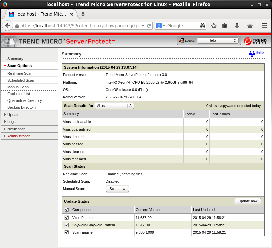Click the Logout door icon
This screenshot has width=272, height=248.
[181, 41]
